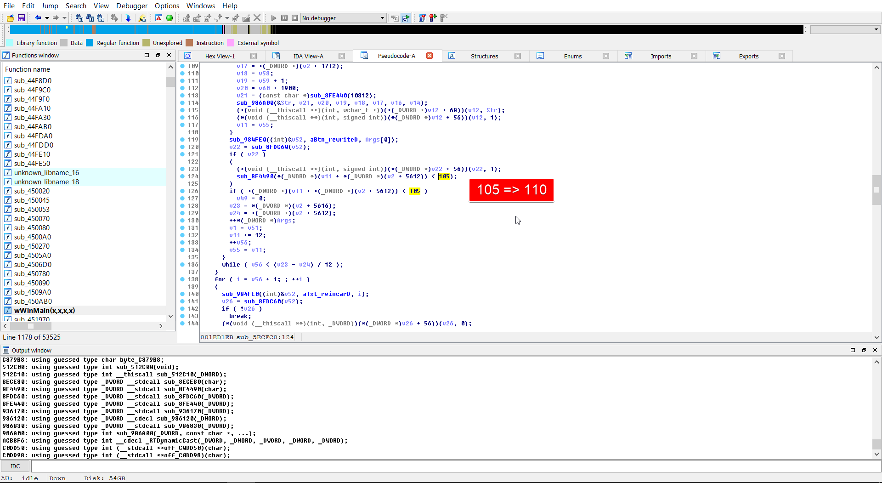Click the breakpoint list toolbar icon
This screenshot has width=882, height=483.
[x=422, y=18]
